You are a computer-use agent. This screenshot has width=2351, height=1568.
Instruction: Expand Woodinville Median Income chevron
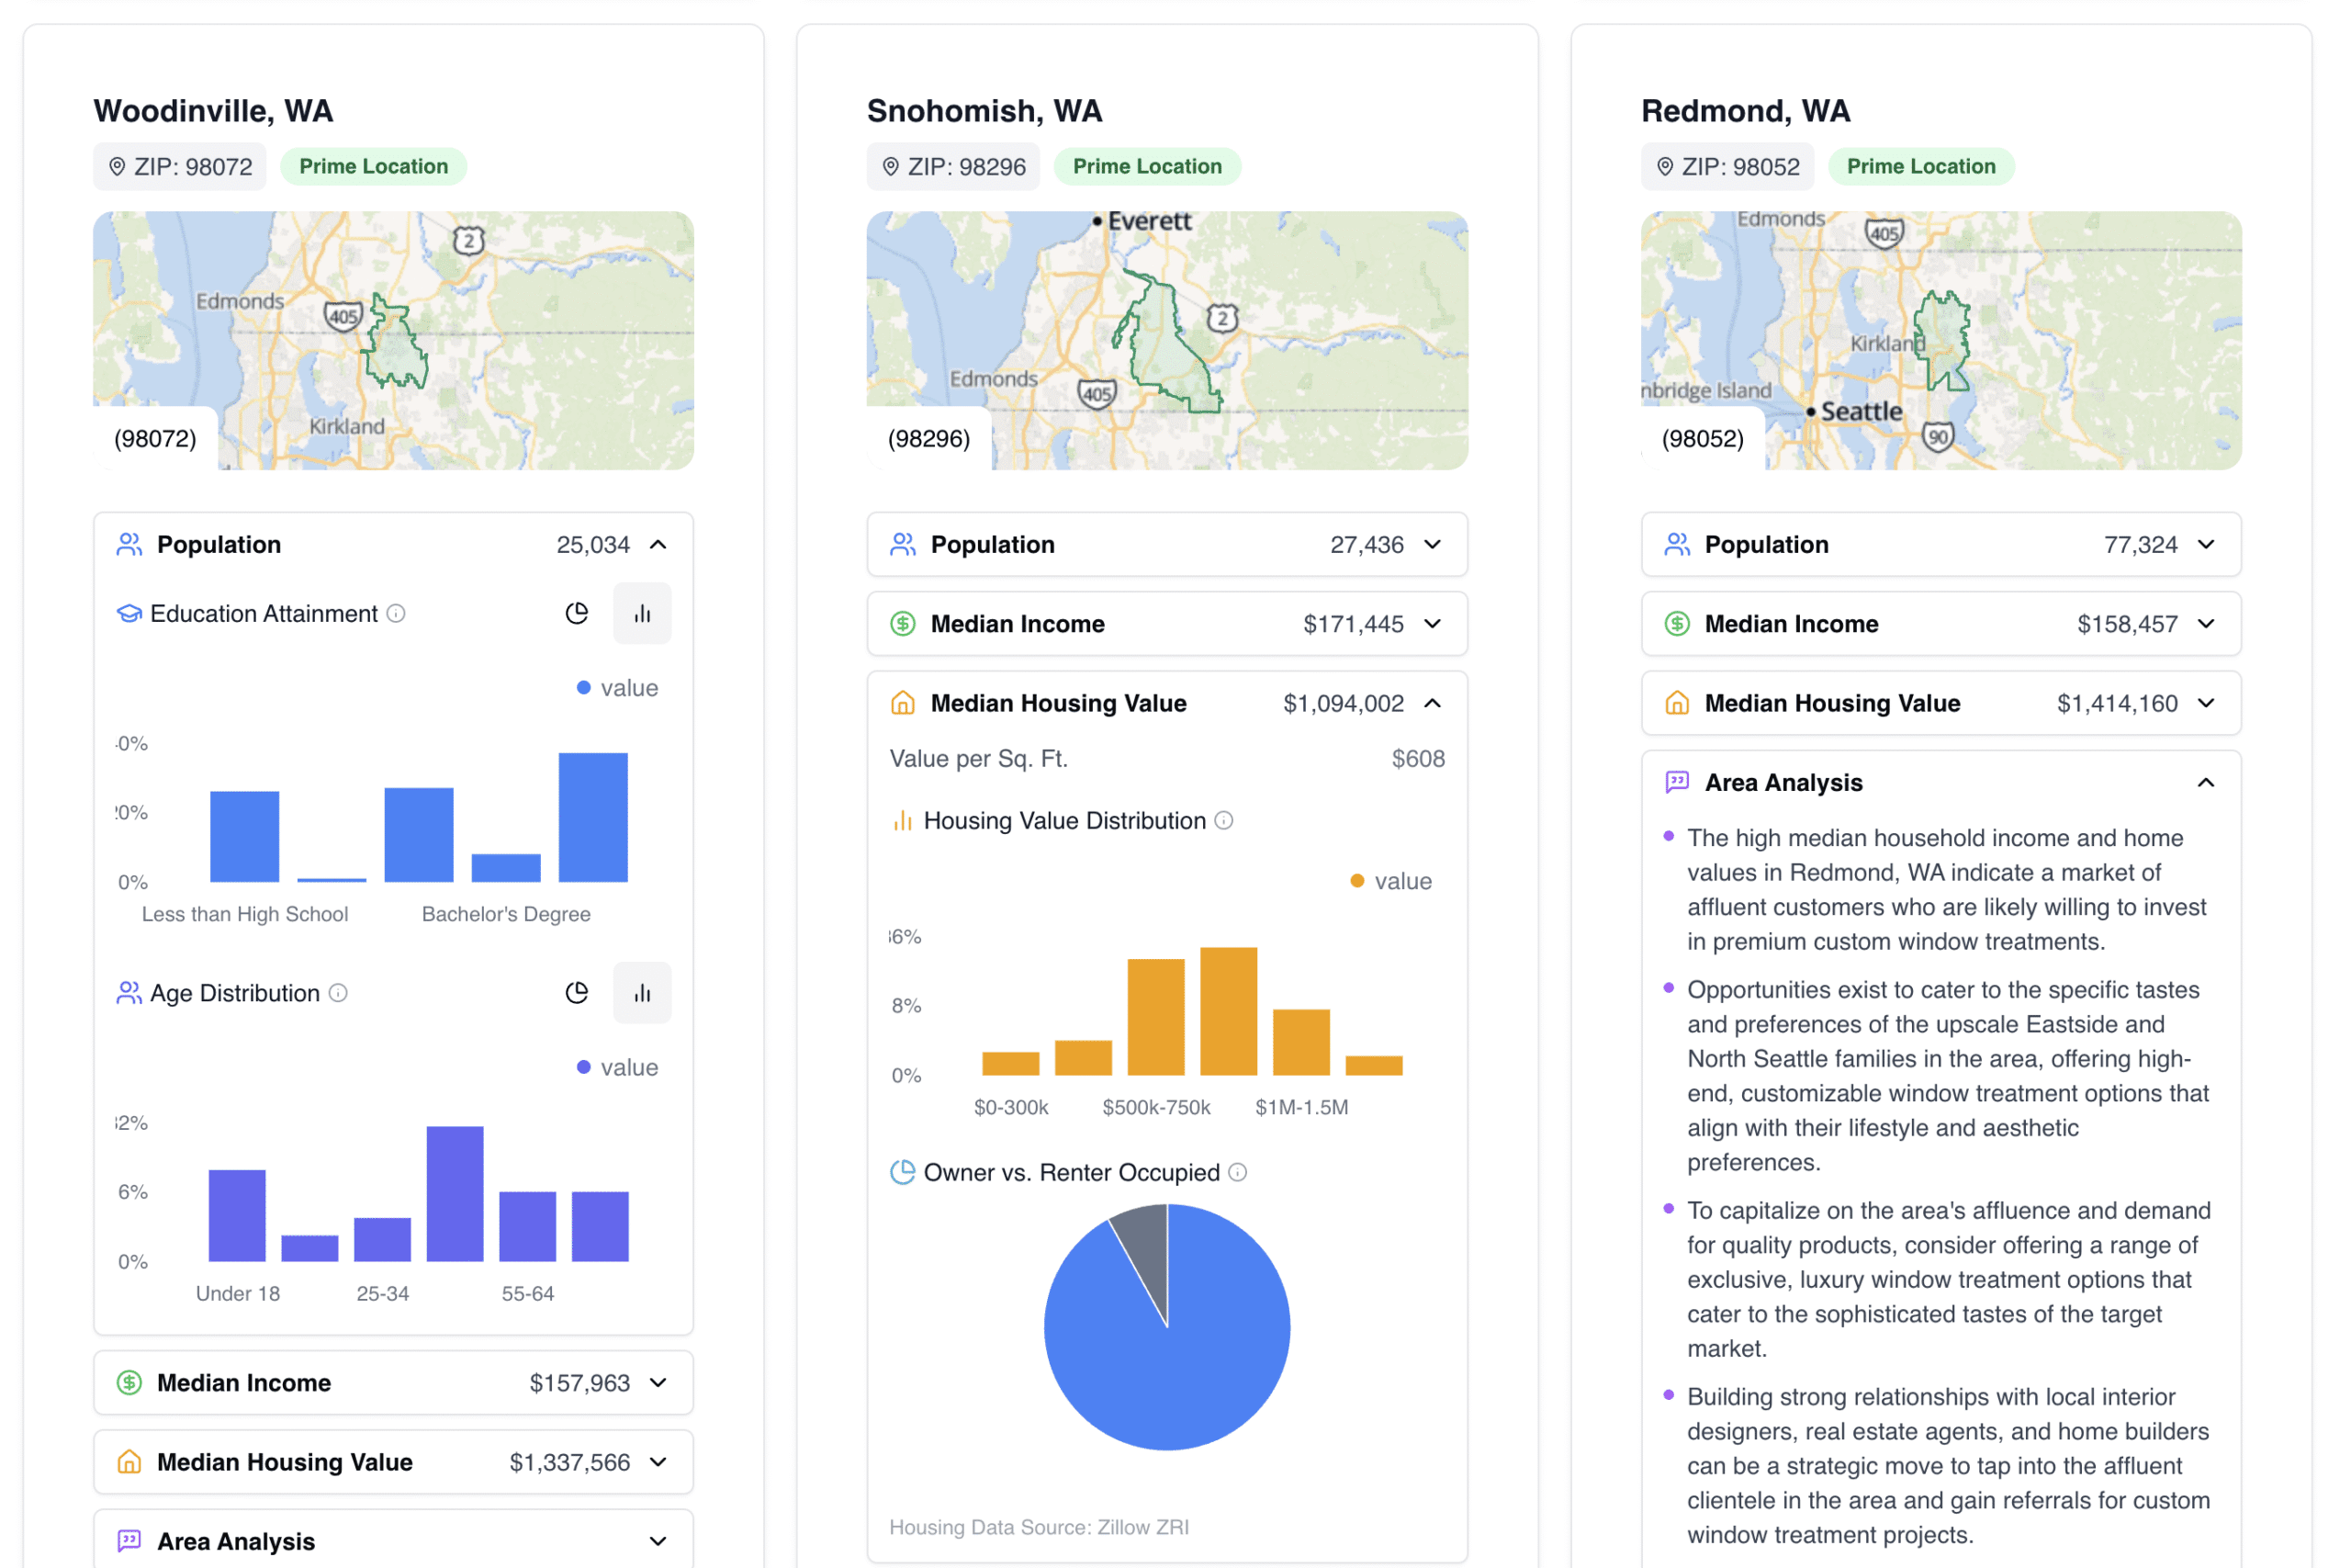658,1383
